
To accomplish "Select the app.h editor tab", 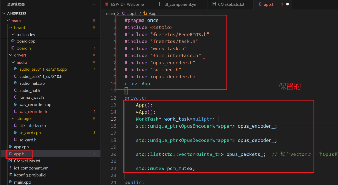I will pyautogui.click(x=269, y=4).
